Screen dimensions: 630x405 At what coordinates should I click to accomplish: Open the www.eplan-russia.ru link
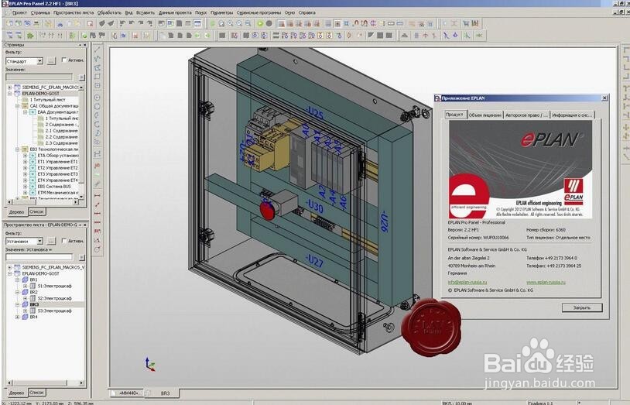546,282
